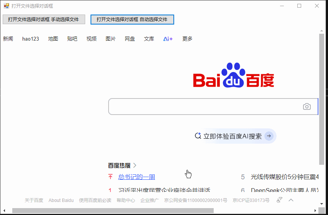The image size is (328, 215).
Task: Click the camera image search icon
Action: pos(307,107)
